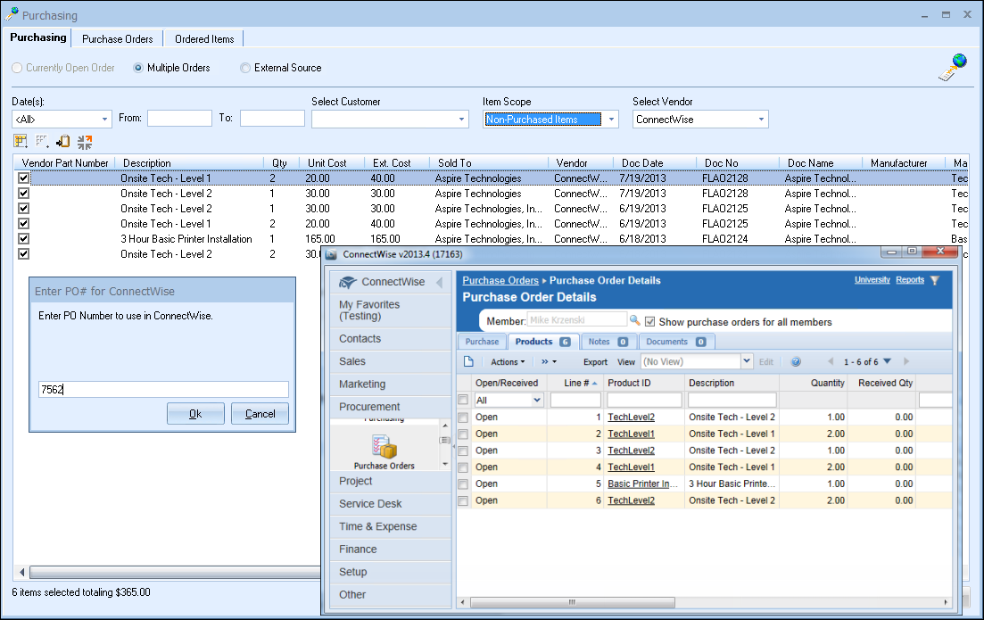Screen dimensions: 984x620
Task: Click the To date input field
Action: click(272, 119)
